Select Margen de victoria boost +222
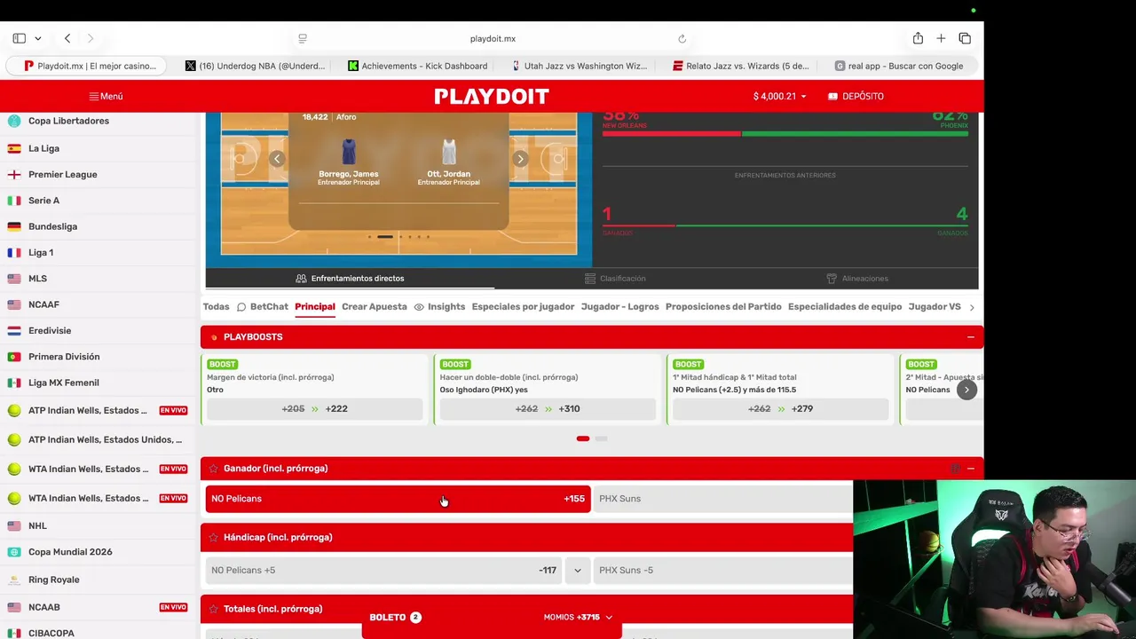This screenshot has width=1136, height=639. coord(314,409)
